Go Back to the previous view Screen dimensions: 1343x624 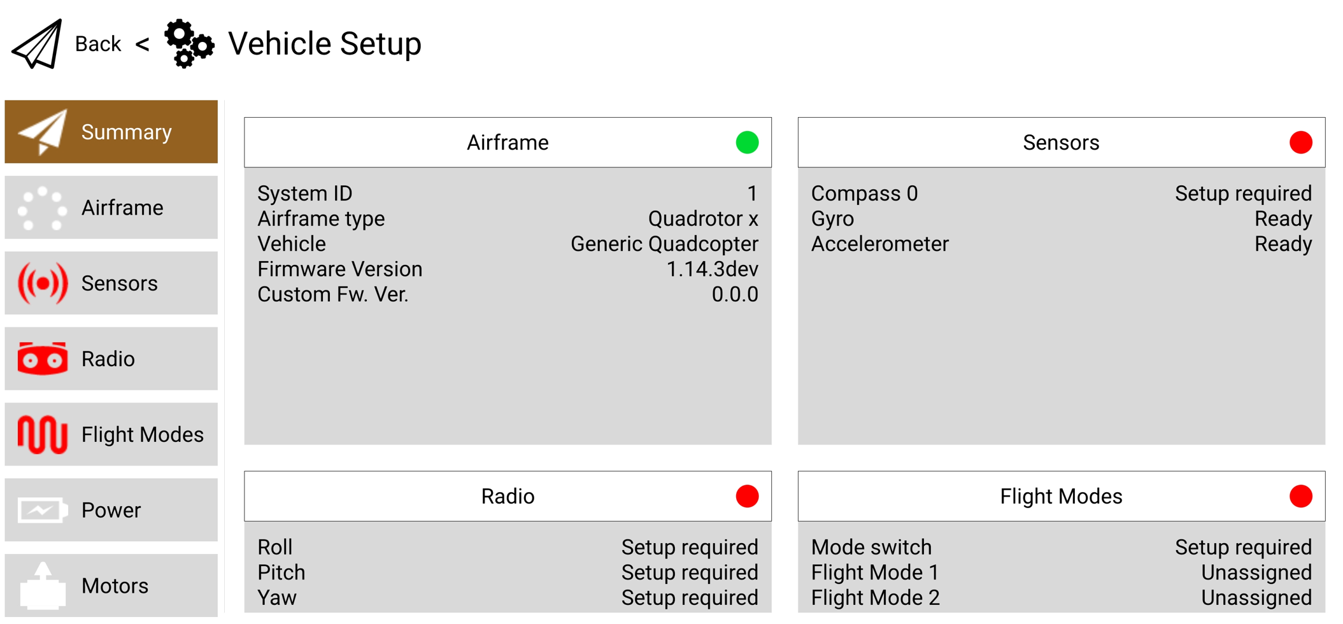[x=97, y=43]
